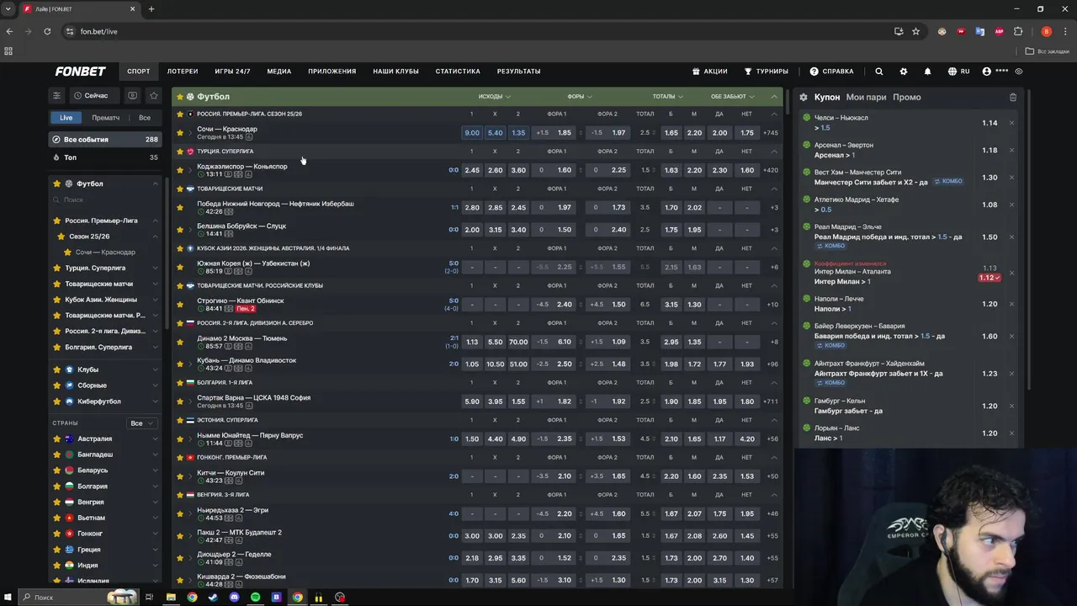Toggle favorite star for Кубань — Динамо Владивосток

[180, 364]
